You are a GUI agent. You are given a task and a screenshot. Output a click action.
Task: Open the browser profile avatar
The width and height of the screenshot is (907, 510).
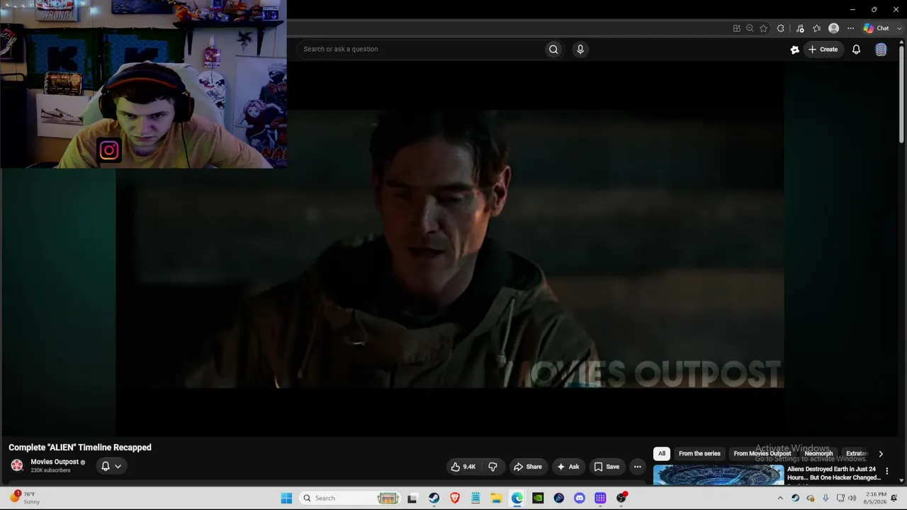(833, 28)
